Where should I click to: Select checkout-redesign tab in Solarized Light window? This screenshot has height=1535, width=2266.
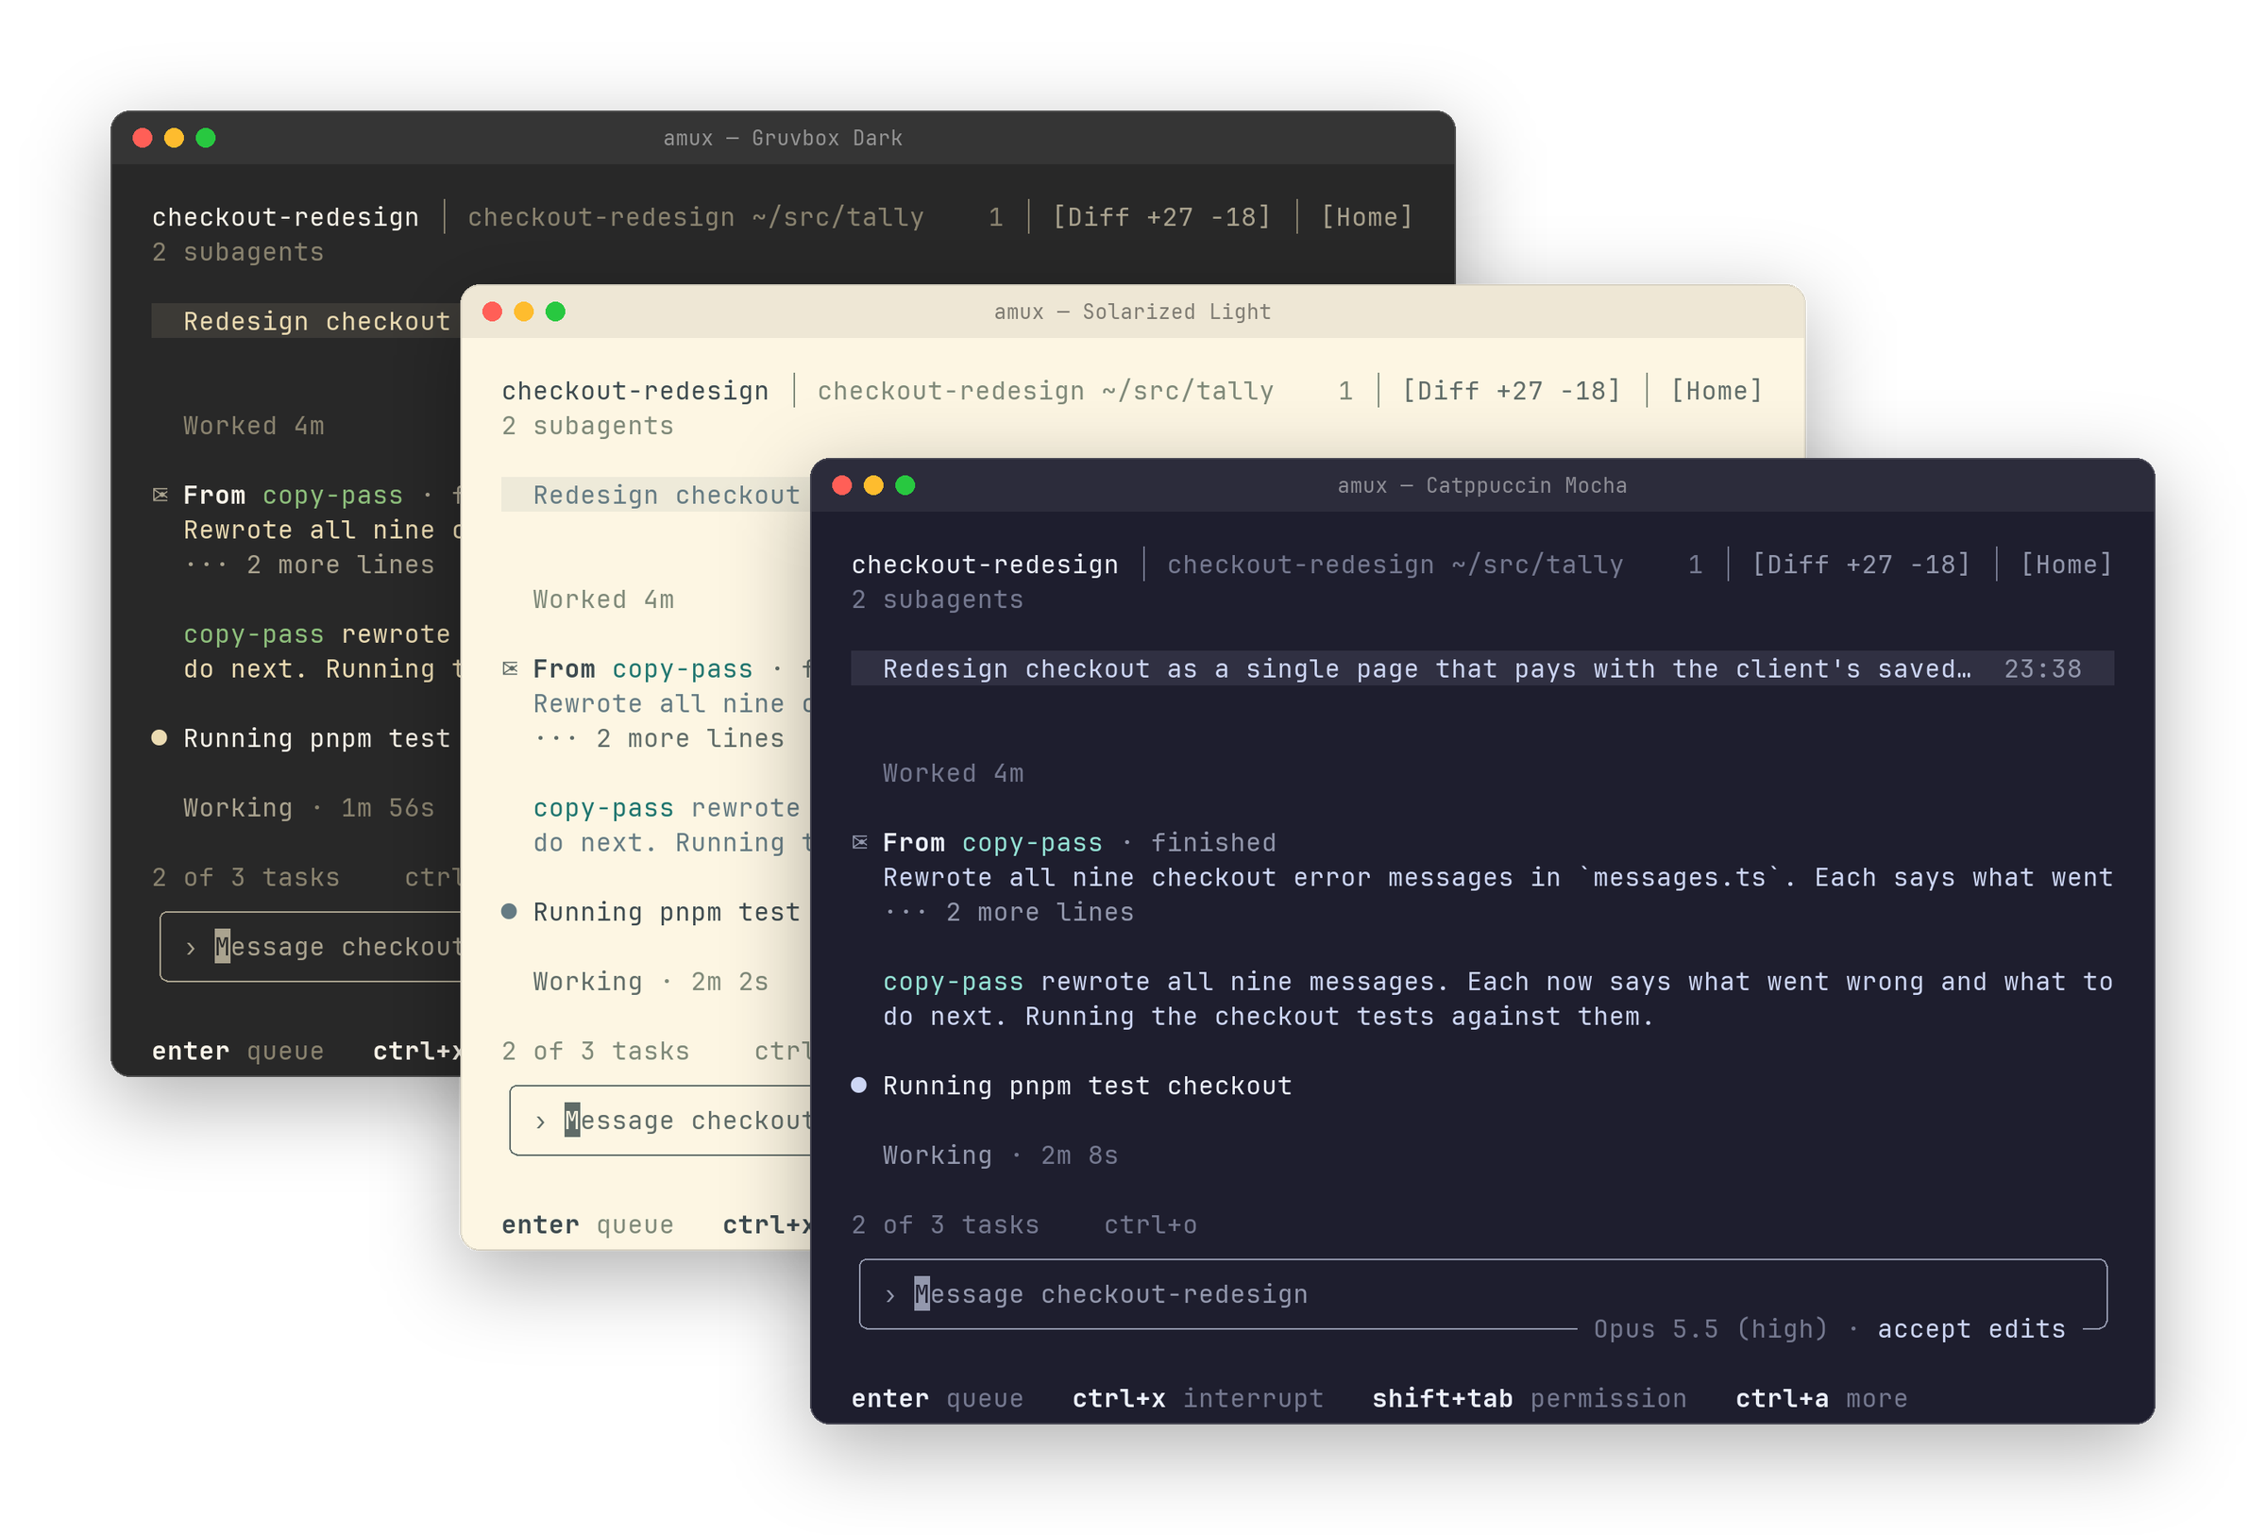point(634,391)
